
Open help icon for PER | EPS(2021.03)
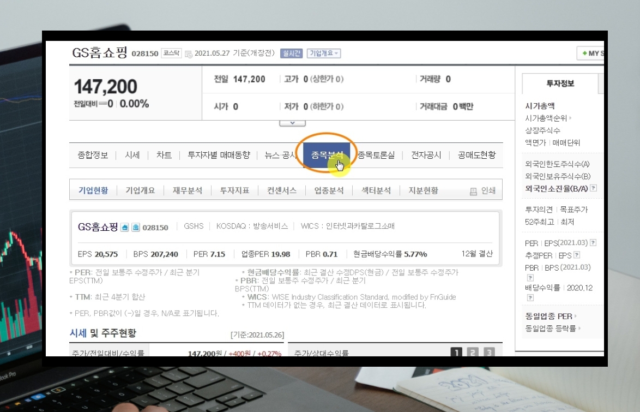click(x=593, y=242)
